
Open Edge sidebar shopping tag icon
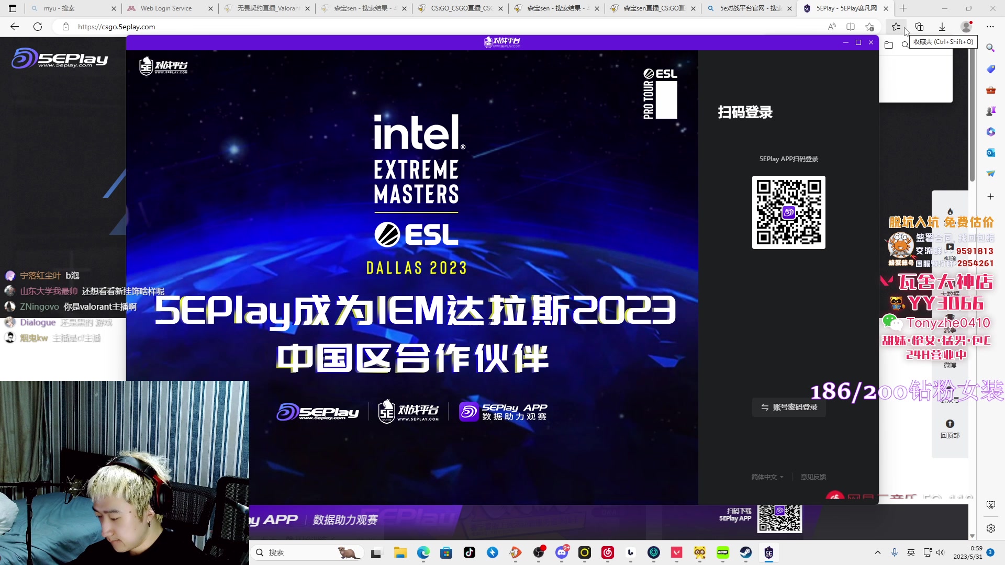[x=990, y=69]
